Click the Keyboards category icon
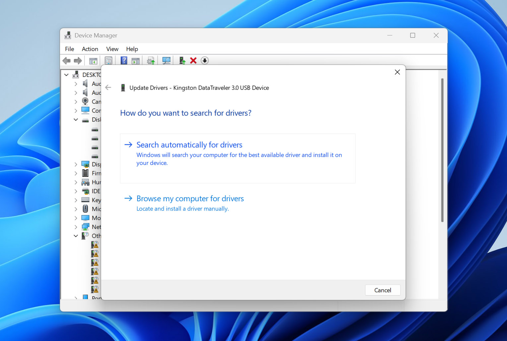Viewport: 507px width, 341px height. tap(85, 200)
